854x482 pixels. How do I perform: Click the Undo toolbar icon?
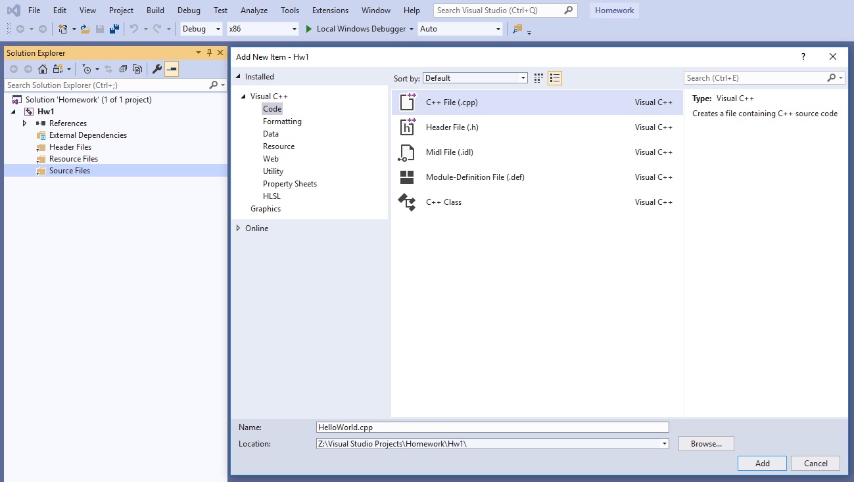click(x=134, y=29)
